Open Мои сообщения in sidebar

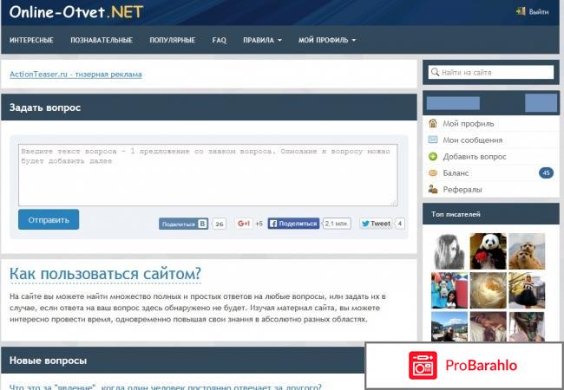[x=472, y=140]
